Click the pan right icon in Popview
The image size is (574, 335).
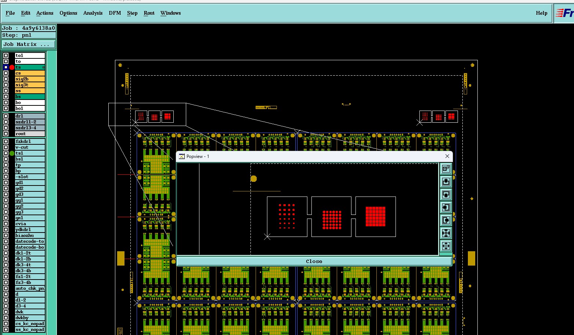click(x=446, y=220)
